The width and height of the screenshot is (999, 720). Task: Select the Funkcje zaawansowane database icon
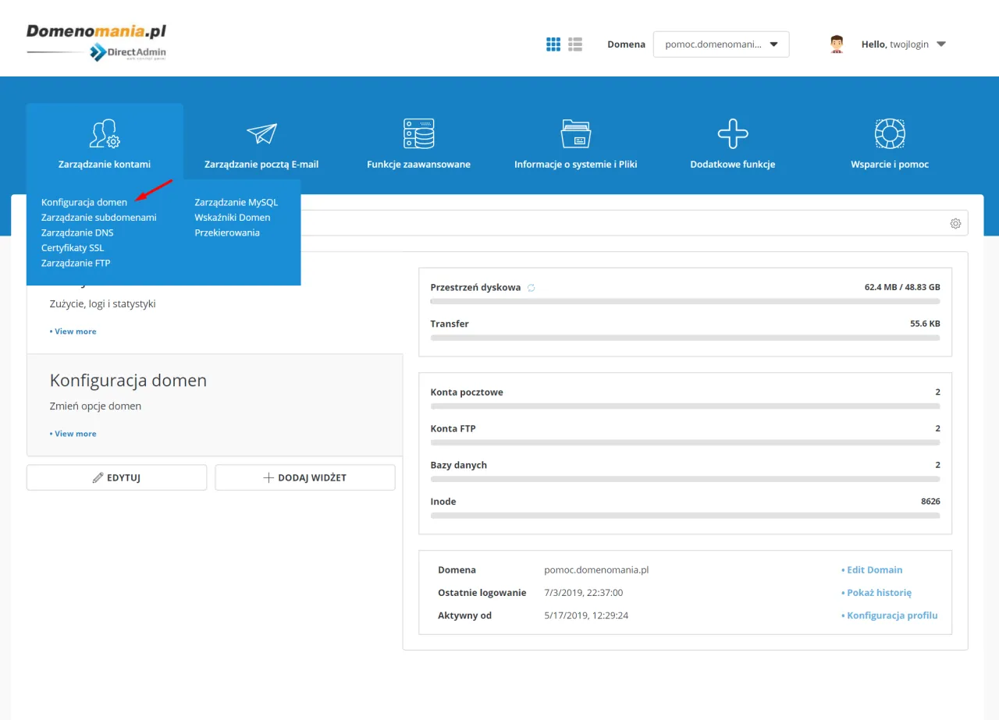pyautogui.click(x=418, y=133)
